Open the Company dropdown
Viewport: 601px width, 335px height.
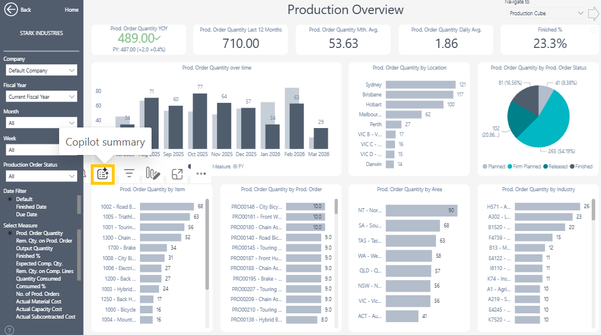tap(40, 70)
